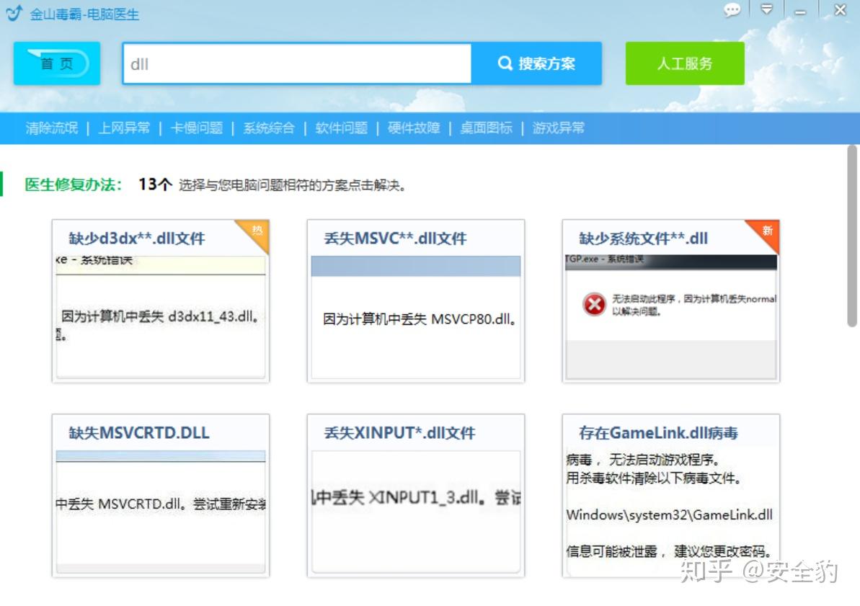The width and height of the screenshot is (860, 606).
Task: Click the 医生修复办法 heading text
Action: [x=74, y=184]
